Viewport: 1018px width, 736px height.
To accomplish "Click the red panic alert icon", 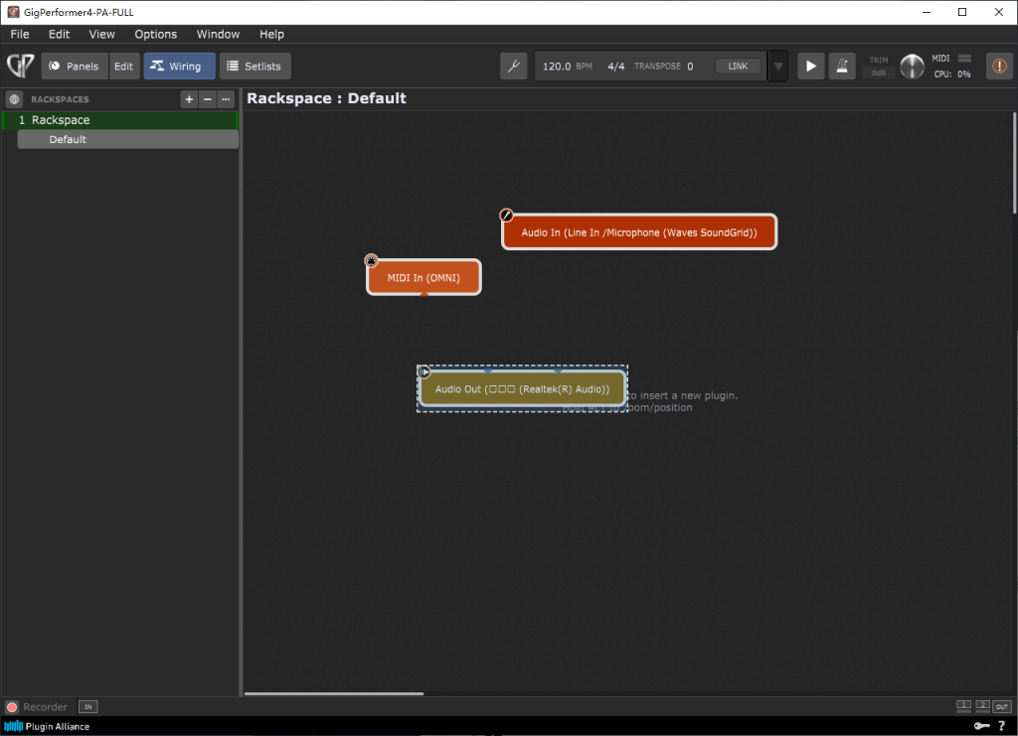I will click(x=999, y=67).
